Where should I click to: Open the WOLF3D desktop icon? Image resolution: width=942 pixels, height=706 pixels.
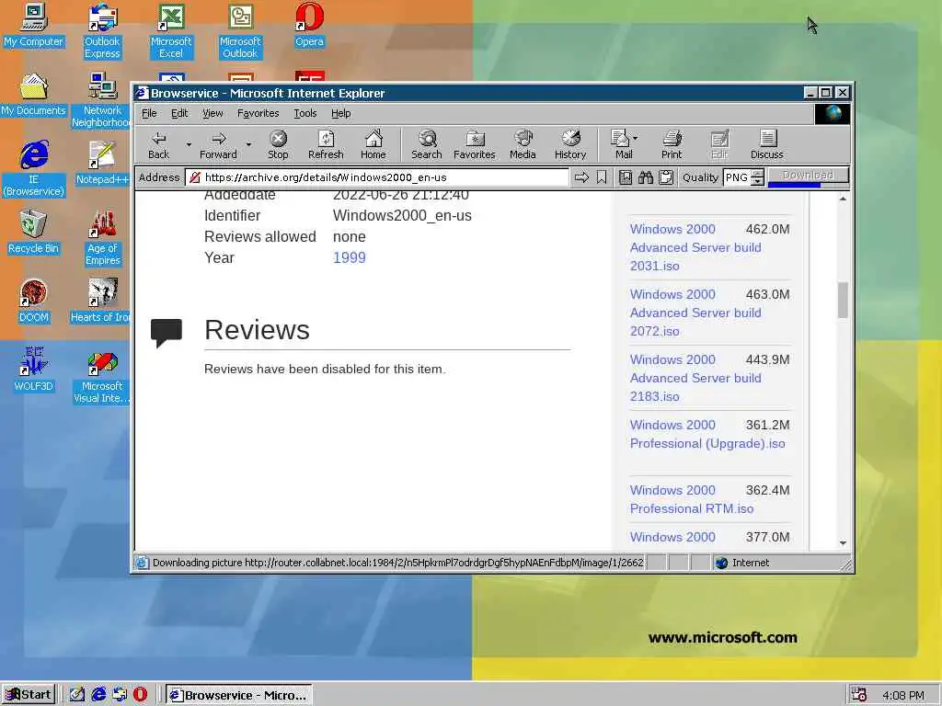[34, 370]
